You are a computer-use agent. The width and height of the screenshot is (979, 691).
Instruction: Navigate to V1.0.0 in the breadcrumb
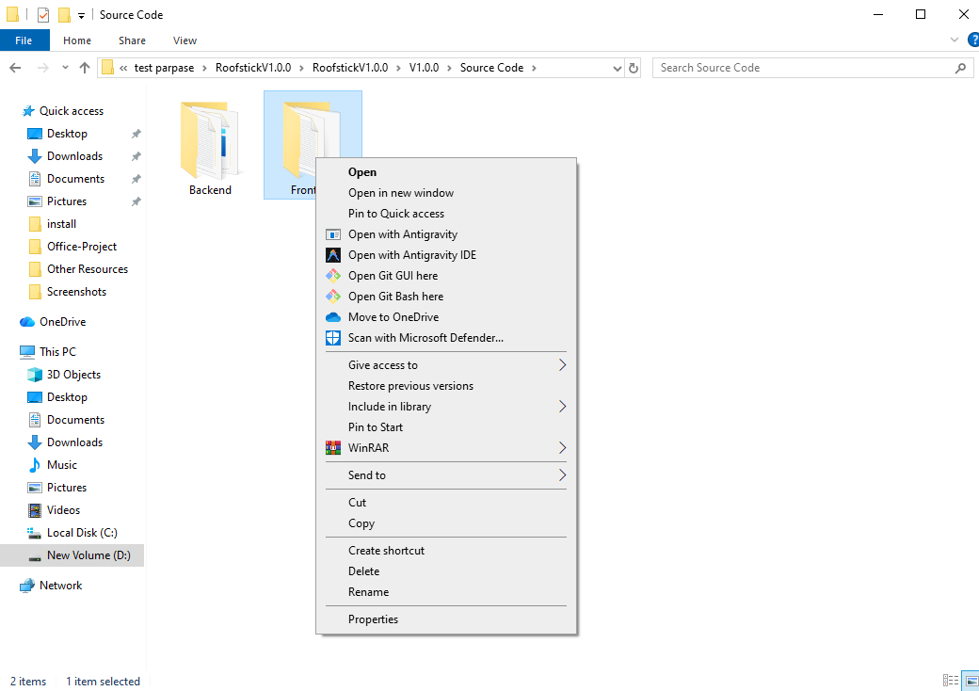click(x=424, y=68)
